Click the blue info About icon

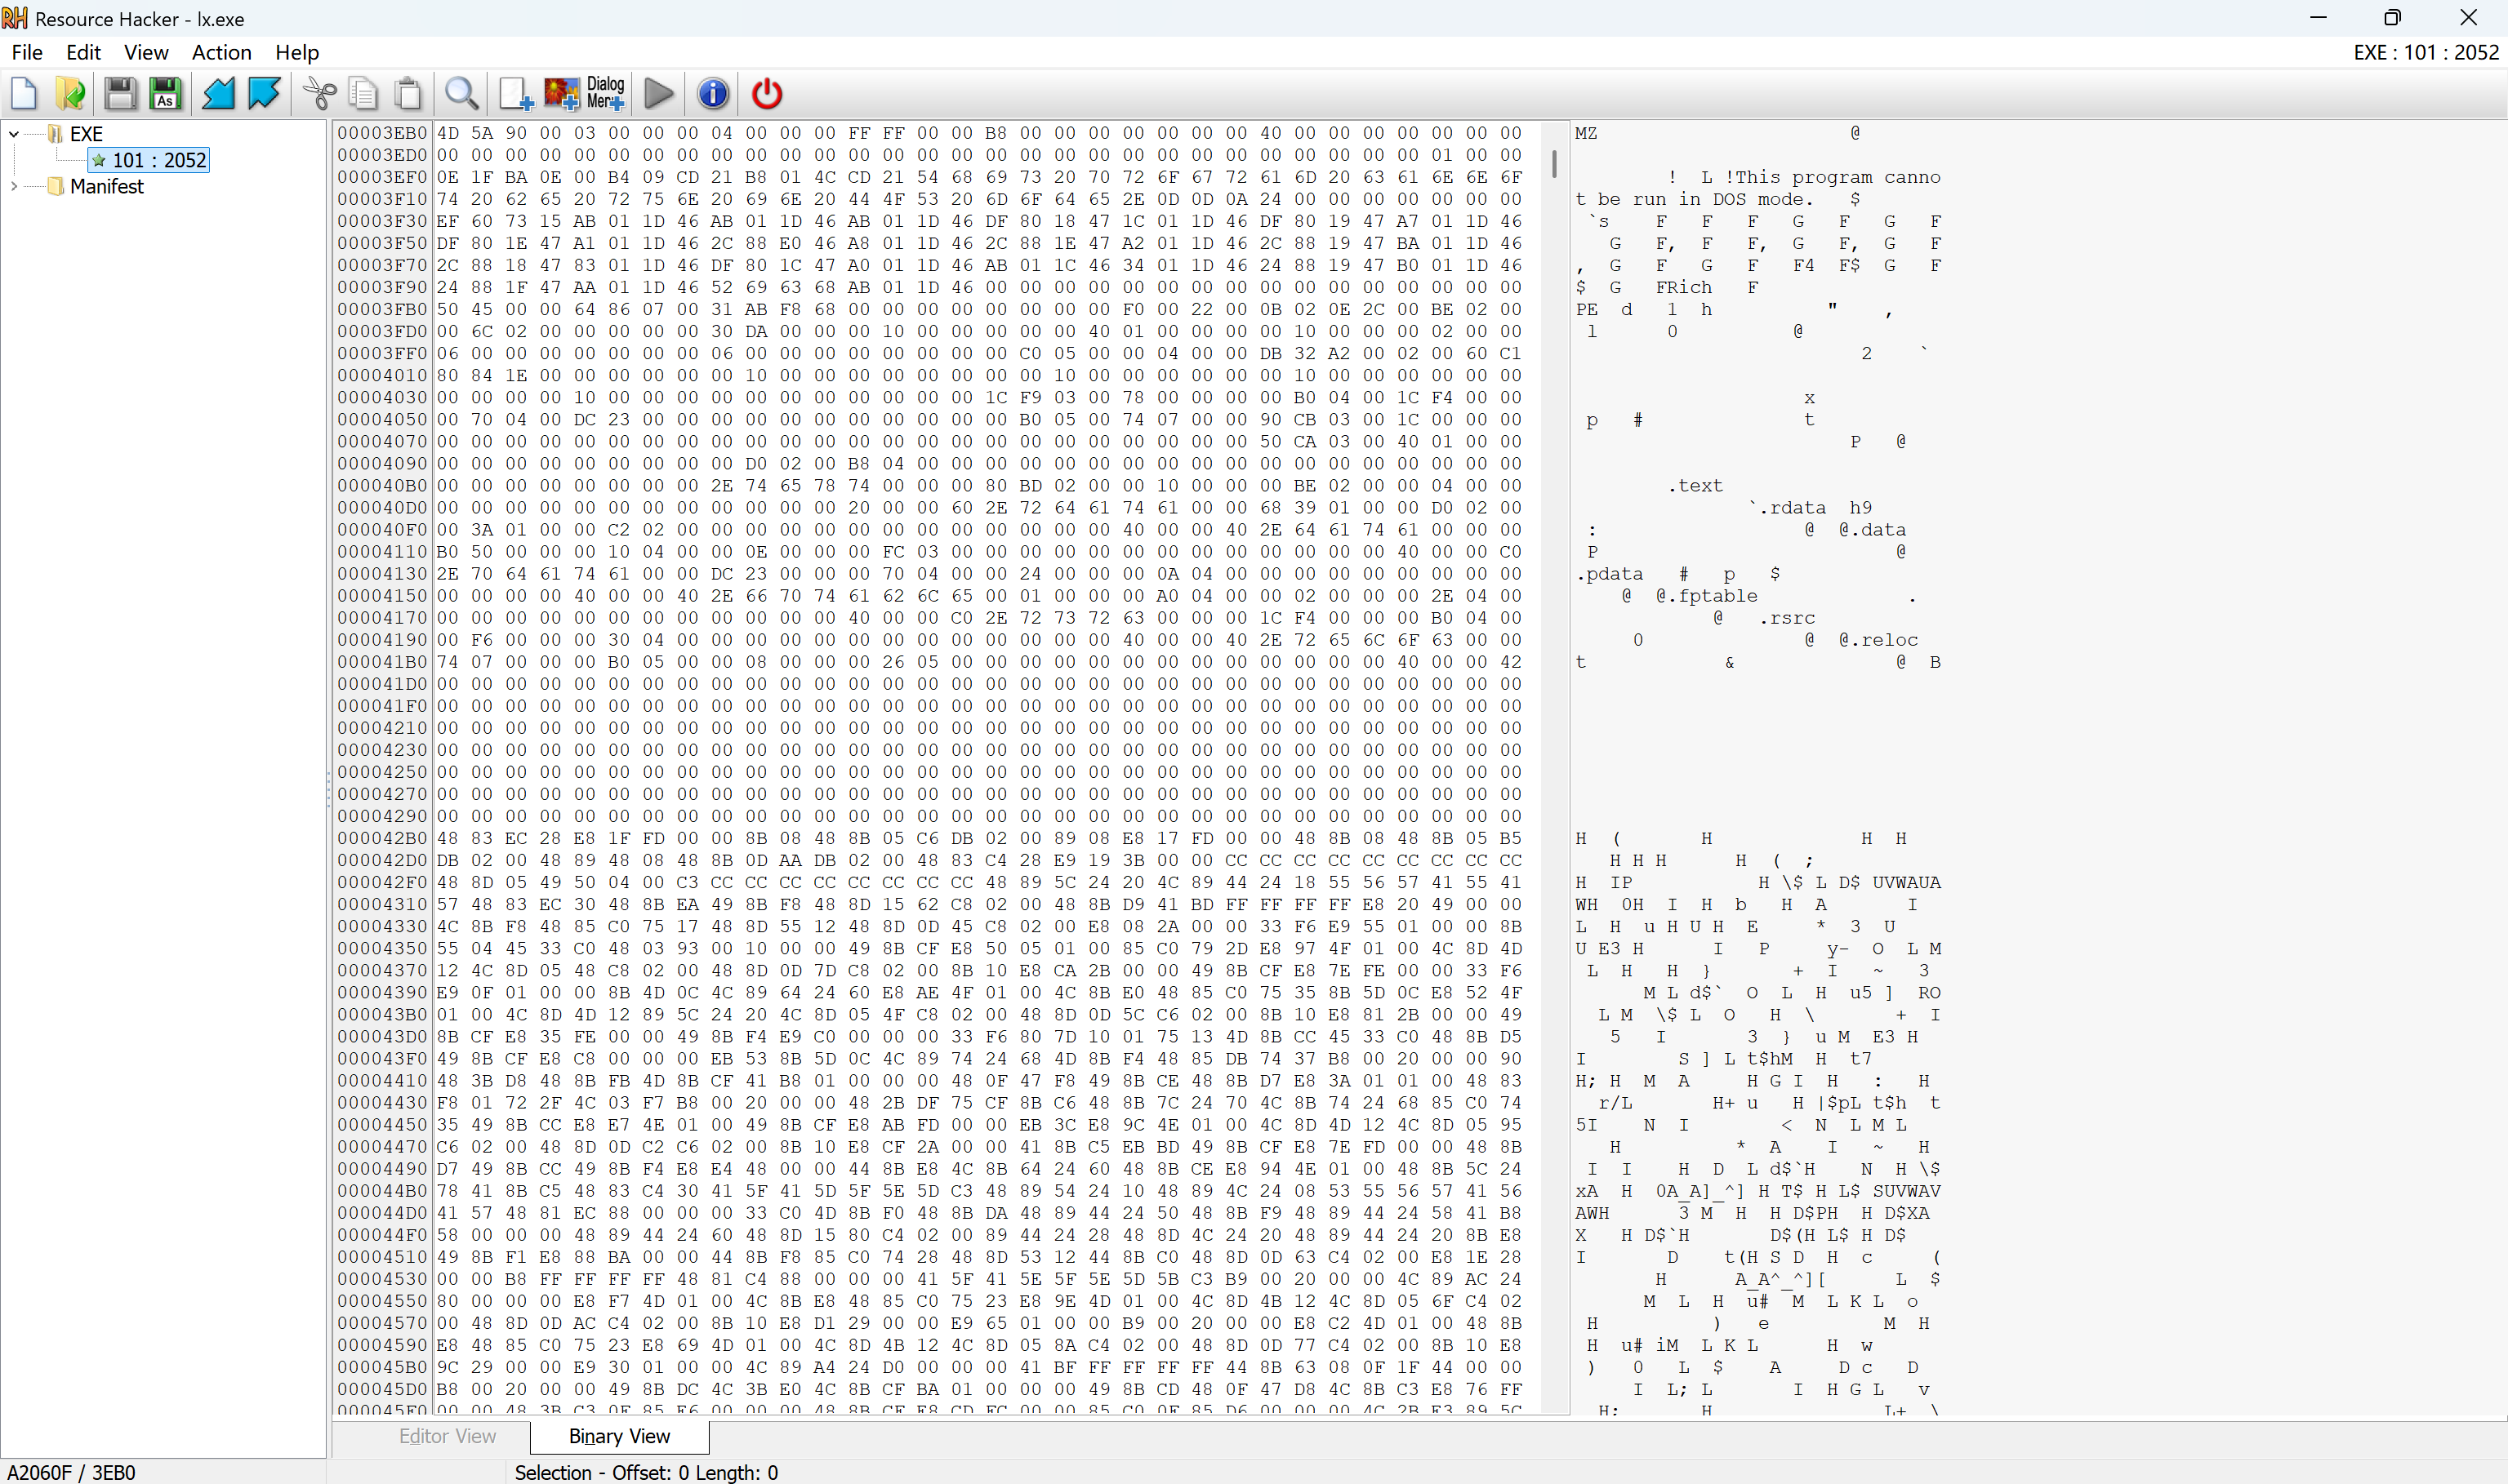tap(712, 94)
